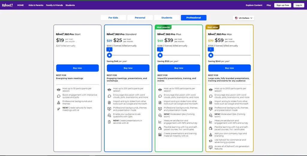Open the US Dollars currency dropdown
Viewport: 307px width, 156px height.
(x=243, y=18)
